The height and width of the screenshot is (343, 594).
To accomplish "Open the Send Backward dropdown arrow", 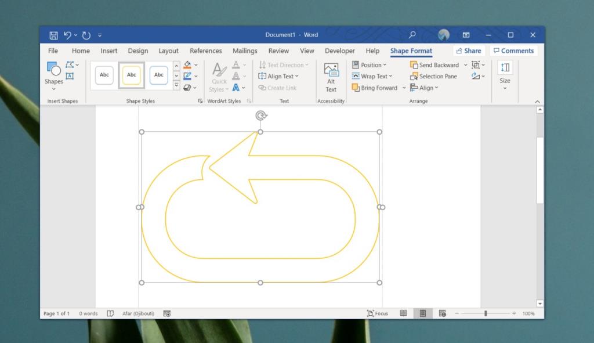I will coord(465,65).
